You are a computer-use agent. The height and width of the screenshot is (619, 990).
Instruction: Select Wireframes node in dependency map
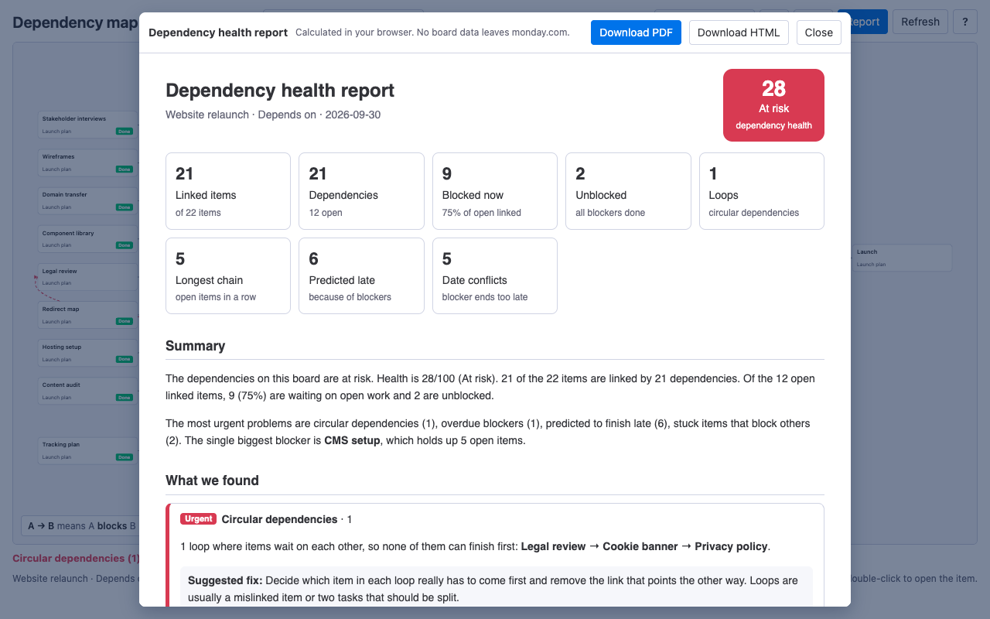tap(87, 162)
